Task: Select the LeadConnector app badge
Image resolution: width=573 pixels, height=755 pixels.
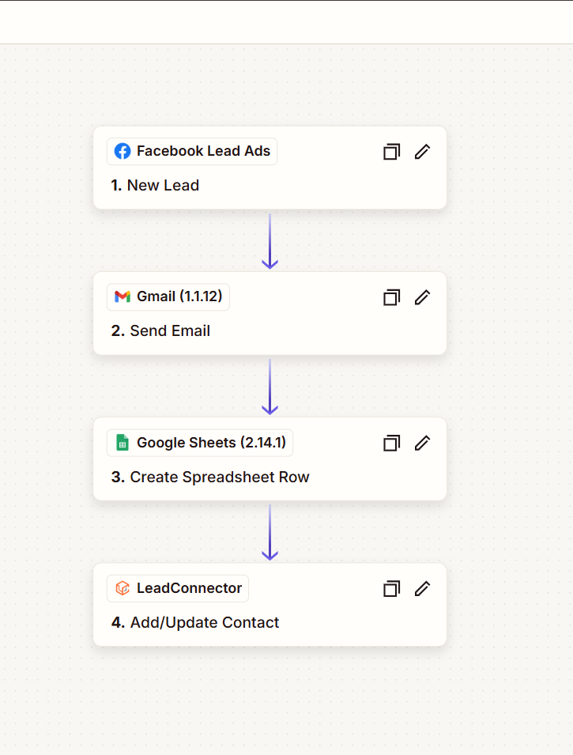Action: [178, 588]
